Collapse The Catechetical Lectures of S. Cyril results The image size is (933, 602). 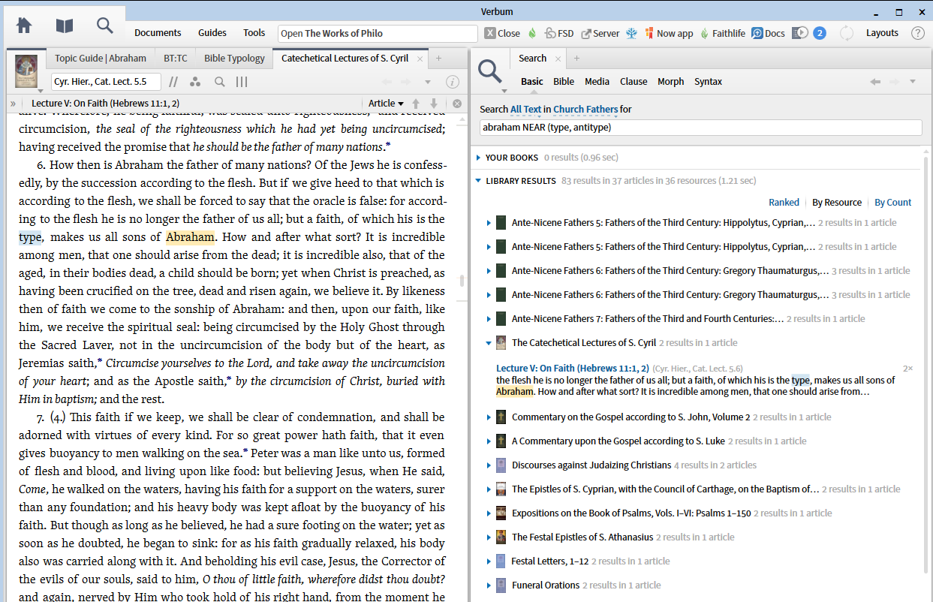pyautogui.click(x=489, y=343)
